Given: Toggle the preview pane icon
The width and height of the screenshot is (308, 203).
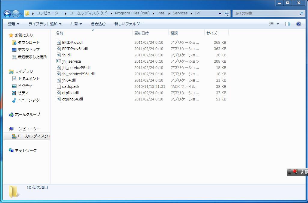Looking at the screenshot, I should 288,24.
